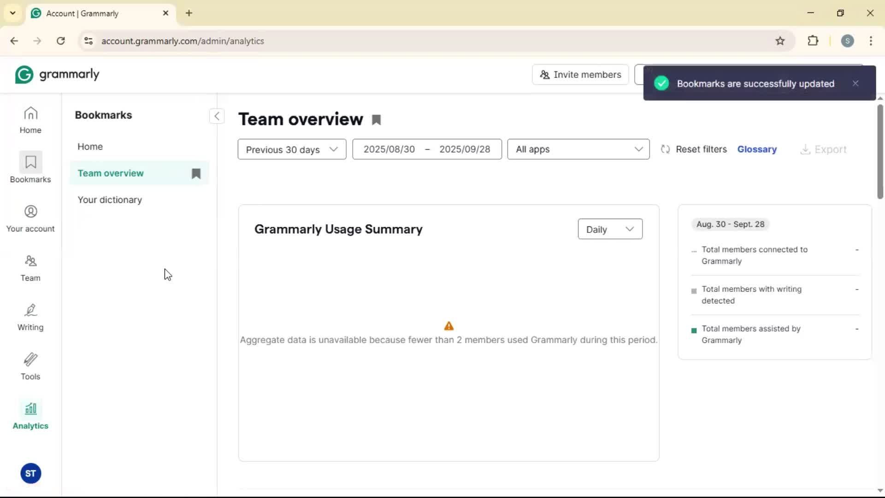Viewport: 885px width, 498px height.
Task: Remove Team overview bookmark in the Bookmarks list
Action: 196,173
